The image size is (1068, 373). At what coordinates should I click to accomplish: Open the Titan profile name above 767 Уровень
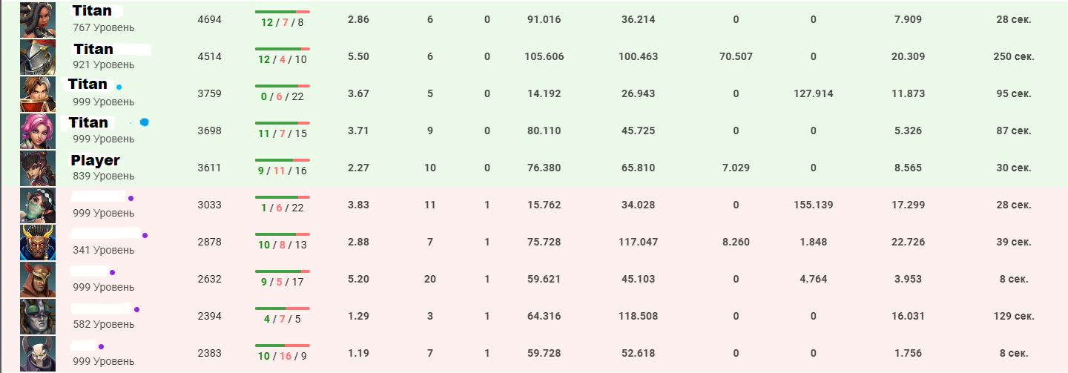(x=93, y=11)
